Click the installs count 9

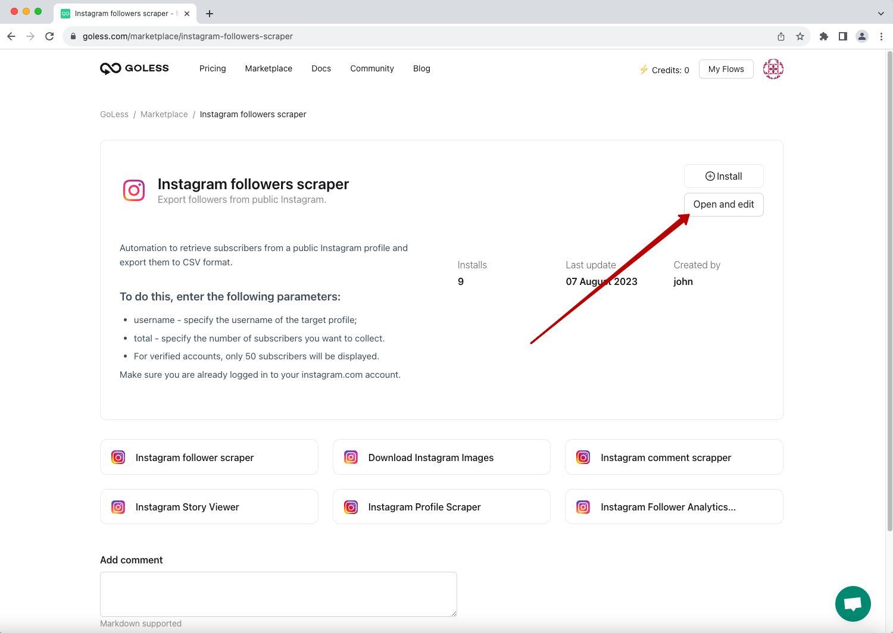461,281
